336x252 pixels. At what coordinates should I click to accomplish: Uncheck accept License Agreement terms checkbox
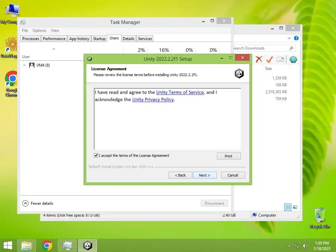[96, 156]
